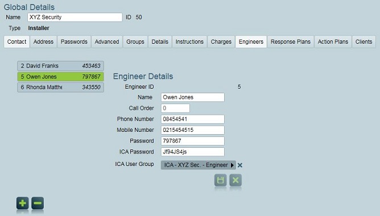Clear the ICA User Group with small X
Screen dimensions: 380x216
pos(240,165)
